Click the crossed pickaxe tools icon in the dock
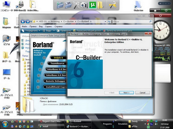This screenshot has width=173, height=129. pyautogui.click(x=76, y=5)
